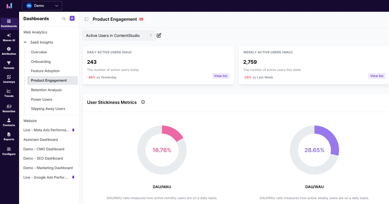
Task: Search dashboards with the magnifier icon
Action: tap(64, 19)
